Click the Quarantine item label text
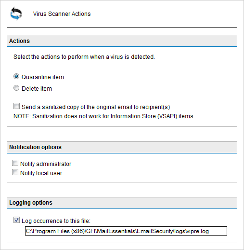The height and width of the screenshot is (250, 244). (43, 77)
